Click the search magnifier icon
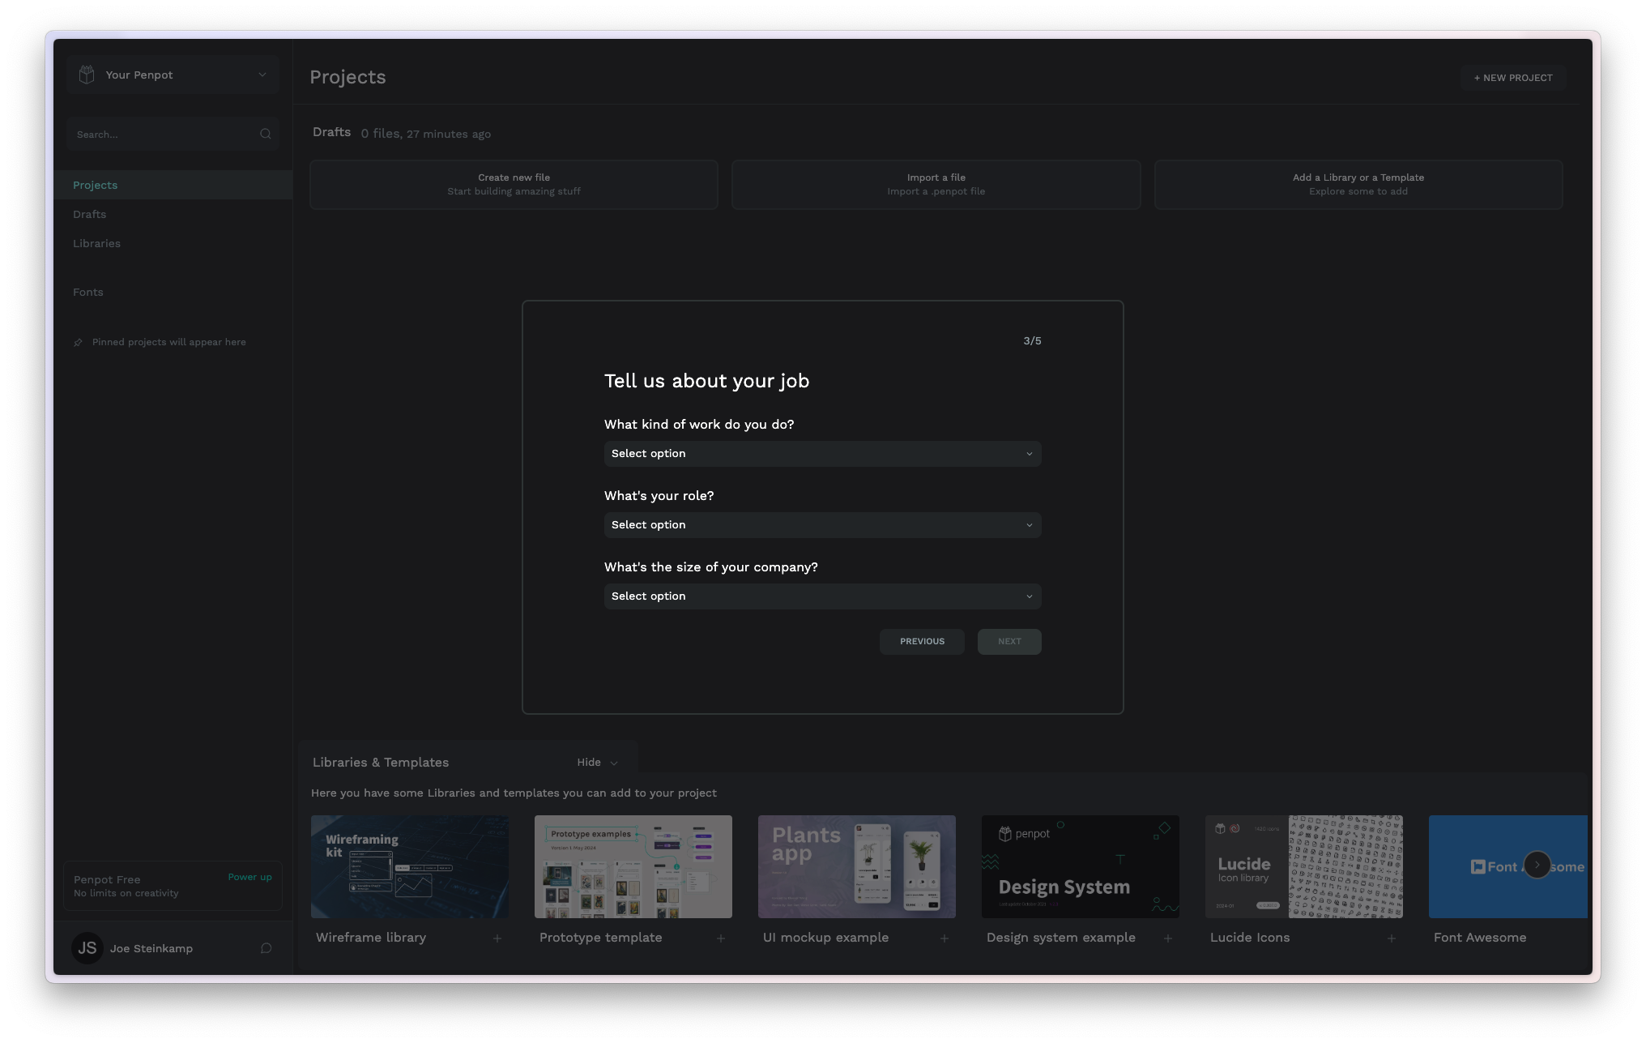 click(265, 135)
